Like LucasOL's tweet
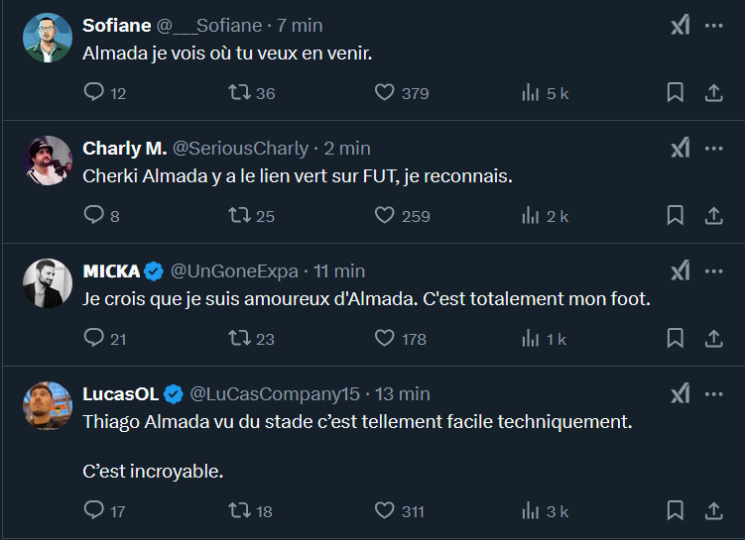This screenshot has height=540, width=745. pos(385,510)
